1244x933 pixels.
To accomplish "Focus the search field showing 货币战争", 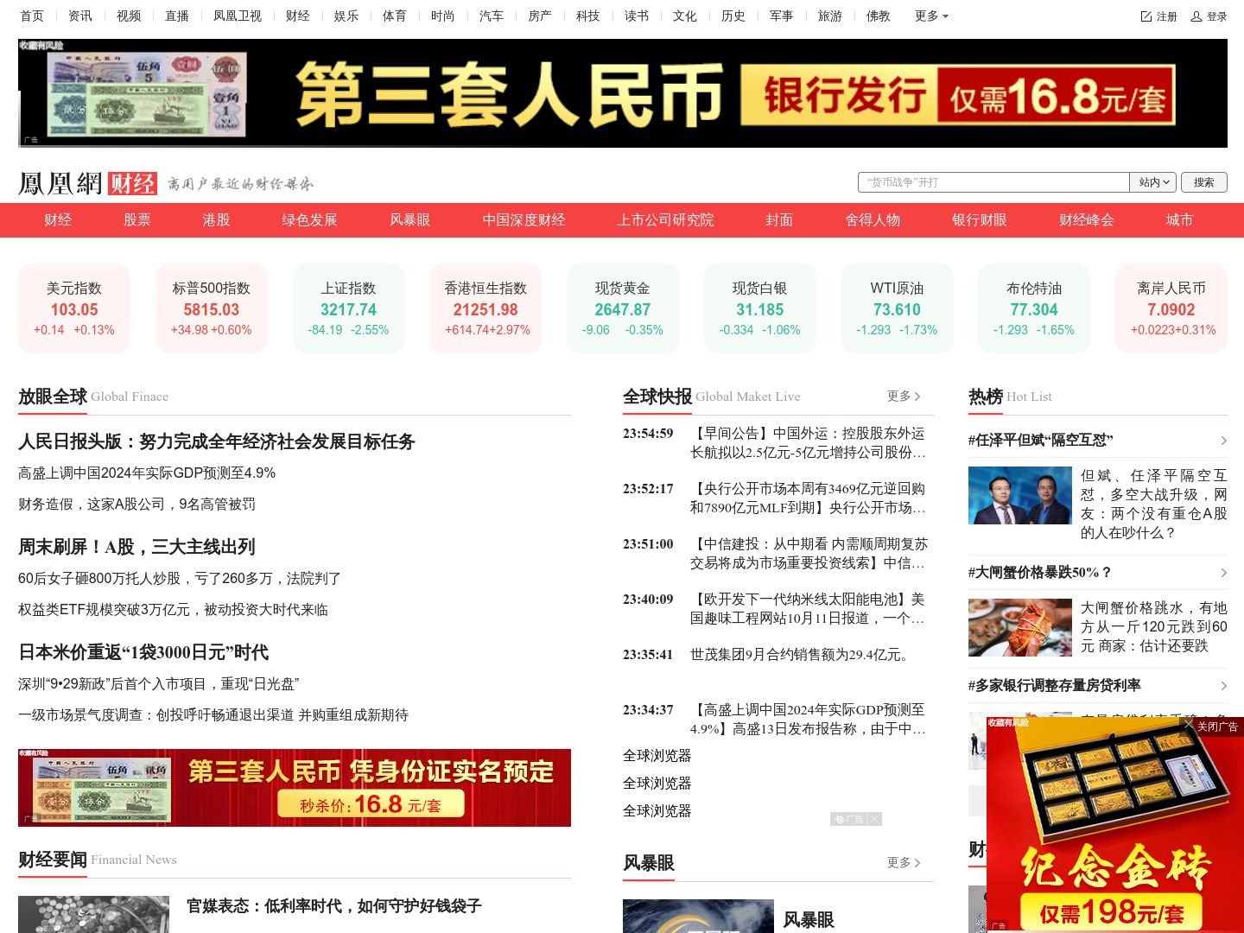I will [993, 182].
